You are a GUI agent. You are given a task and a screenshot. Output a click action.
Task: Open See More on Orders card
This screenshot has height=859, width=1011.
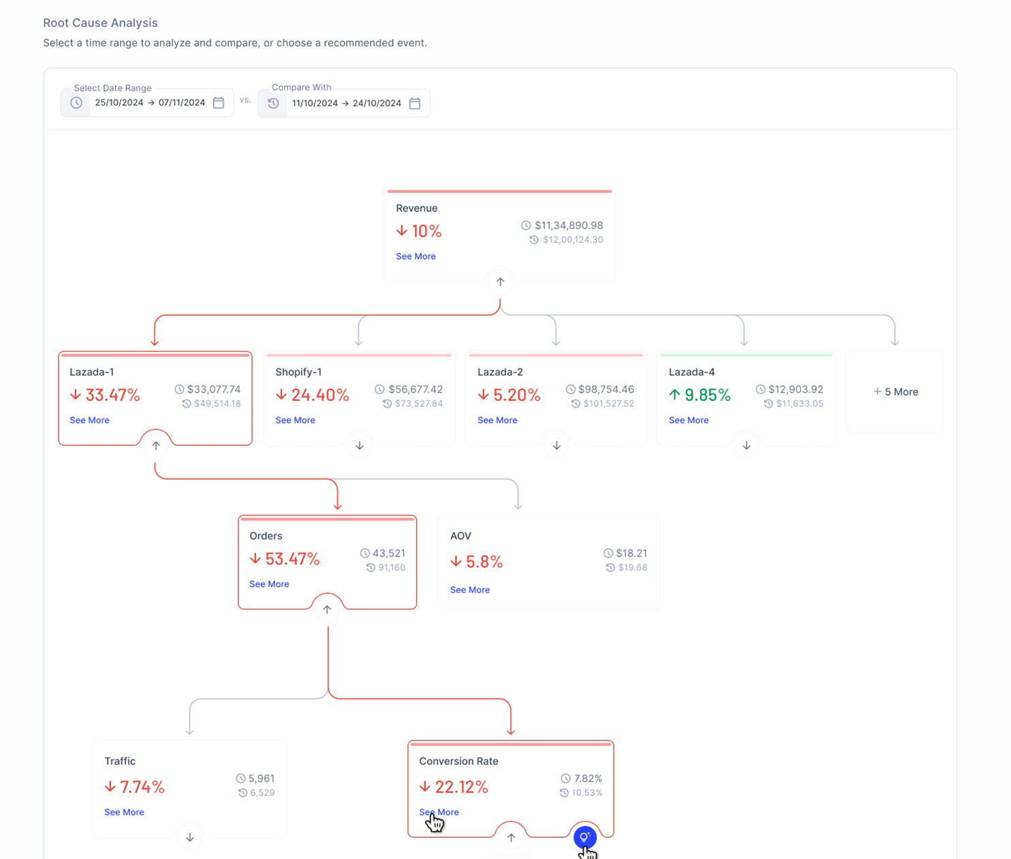pos(269,584)
